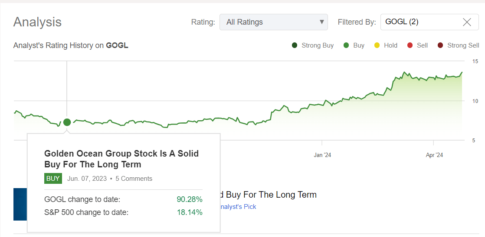Click the Analysis section heading
The image size is (485, 237).
(x=37, y=22)
